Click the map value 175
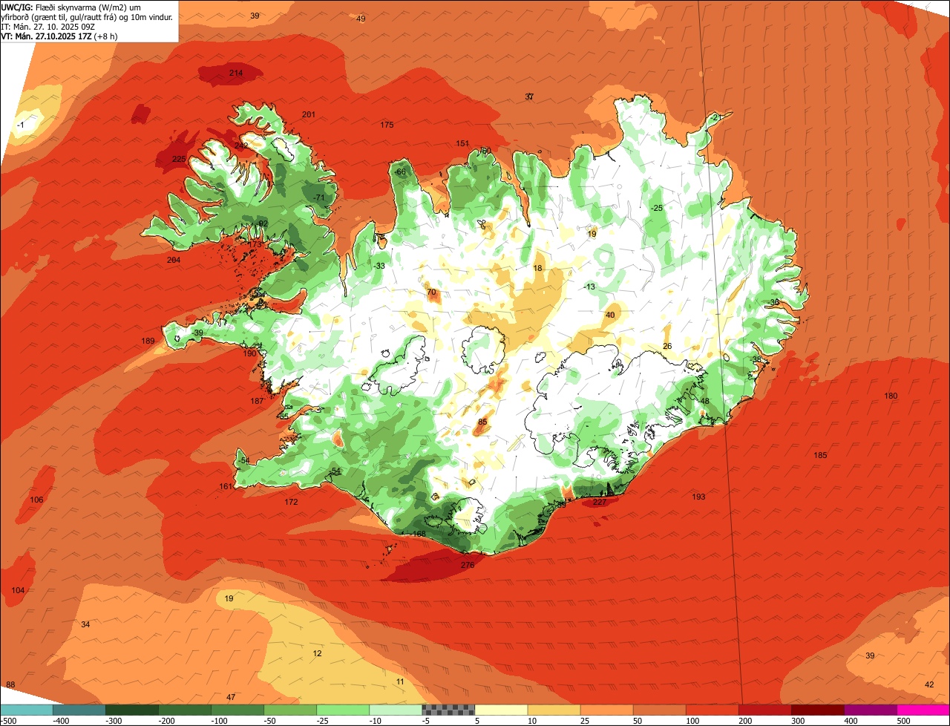 pos(387,125)
